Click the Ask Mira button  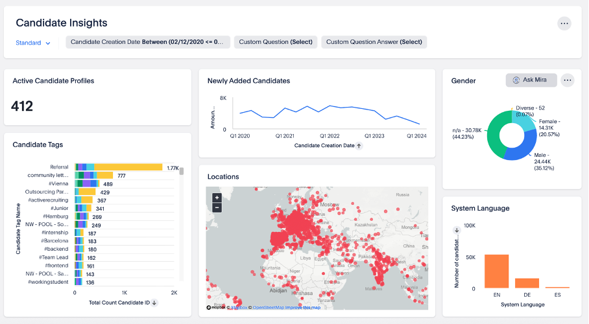531,80
